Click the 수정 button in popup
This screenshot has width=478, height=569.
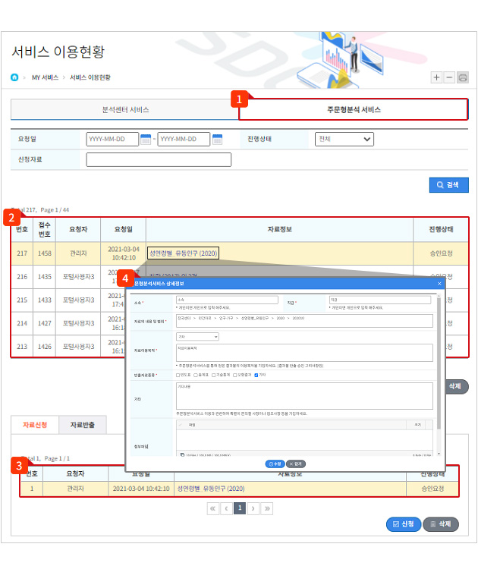pos(275,464)
